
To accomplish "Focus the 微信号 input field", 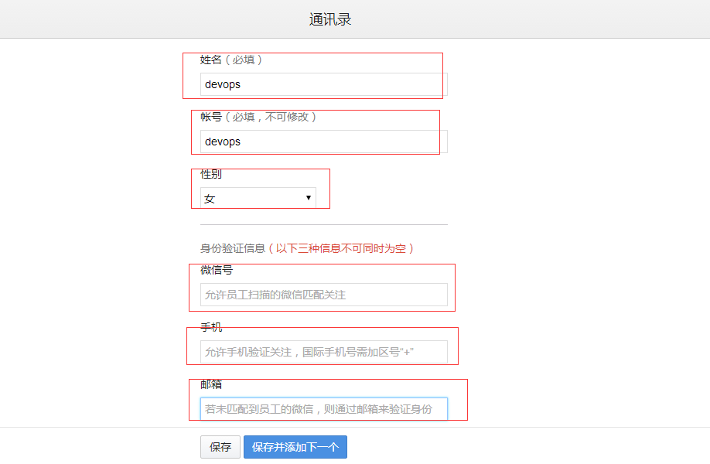I will click(x=324, y=295).
